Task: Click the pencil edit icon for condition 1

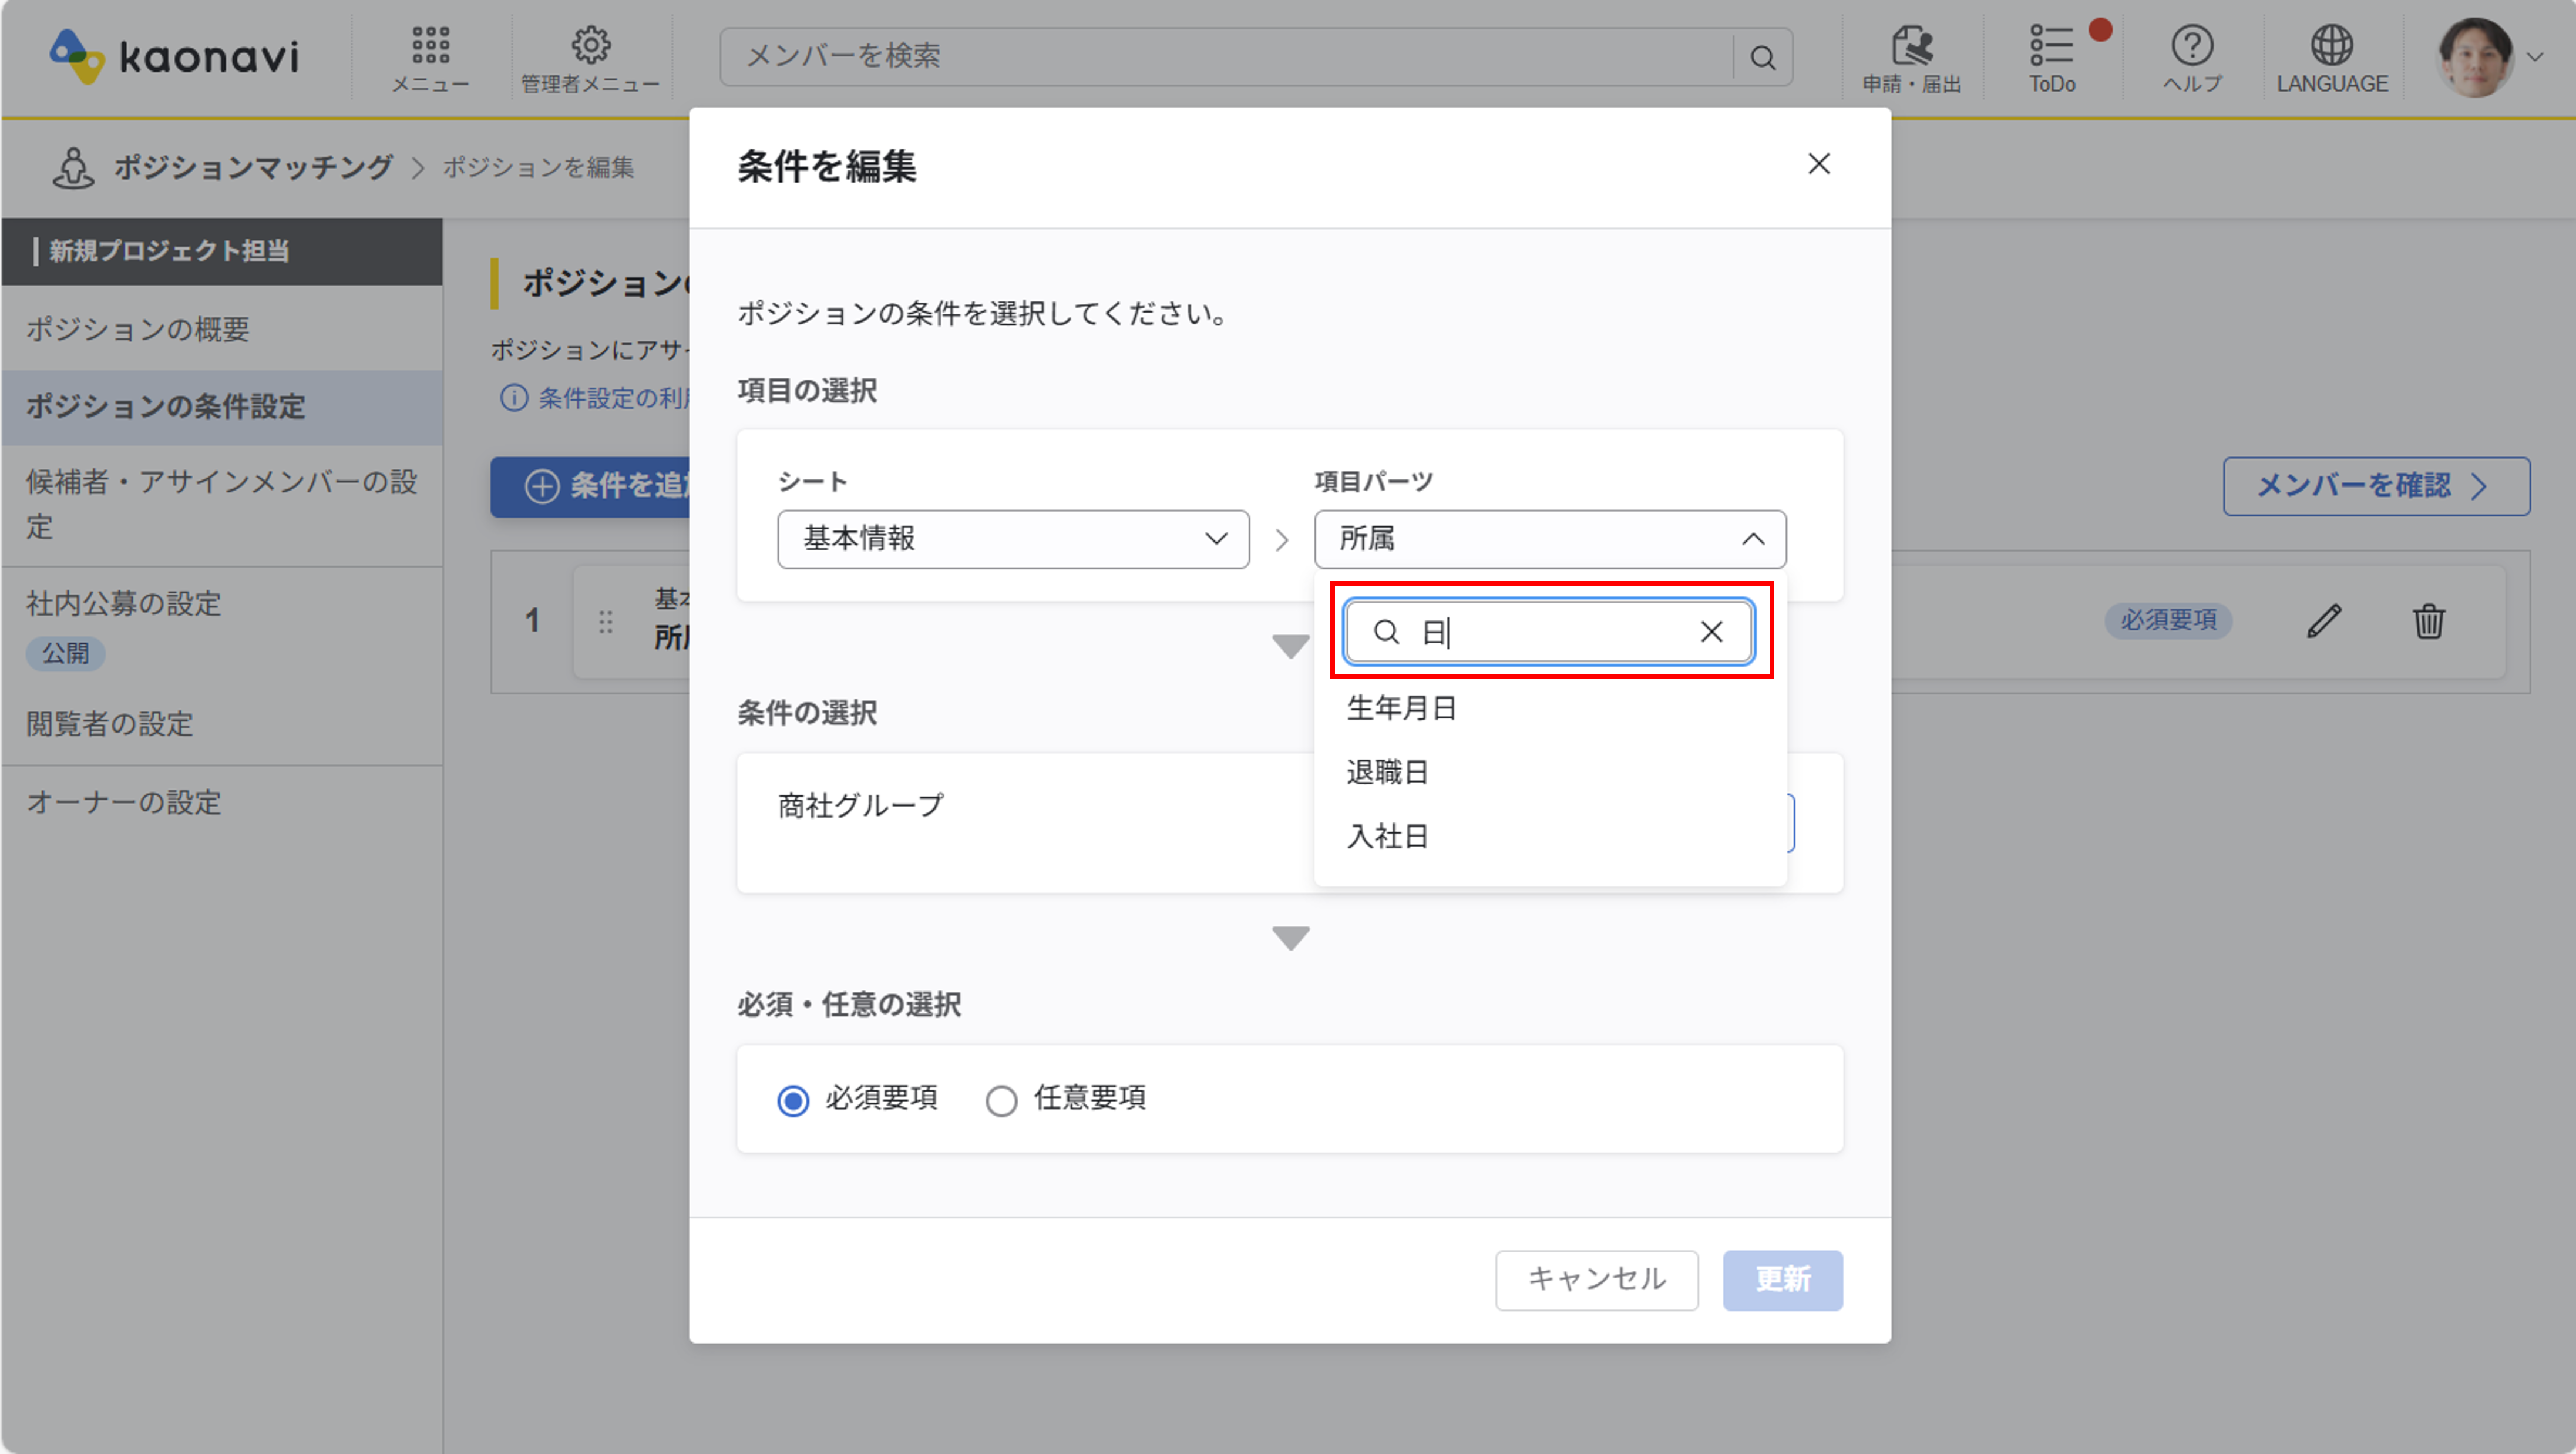Action: (2323, 621)
